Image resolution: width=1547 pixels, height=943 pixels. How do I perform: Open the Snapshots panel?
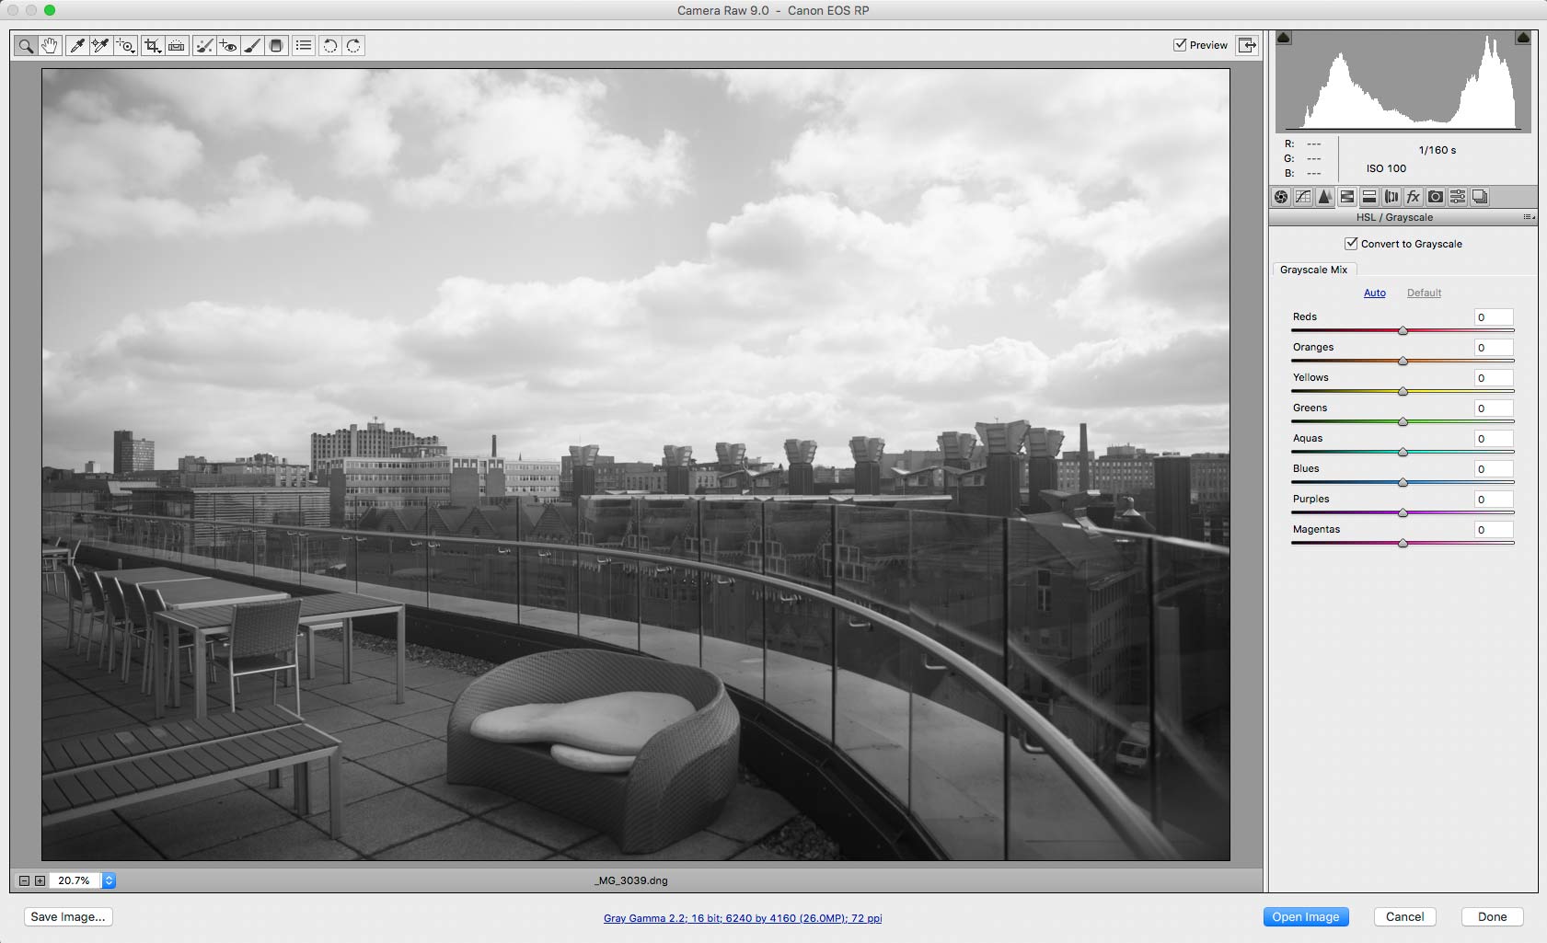pyautogui.click(x=1480, y=197)
